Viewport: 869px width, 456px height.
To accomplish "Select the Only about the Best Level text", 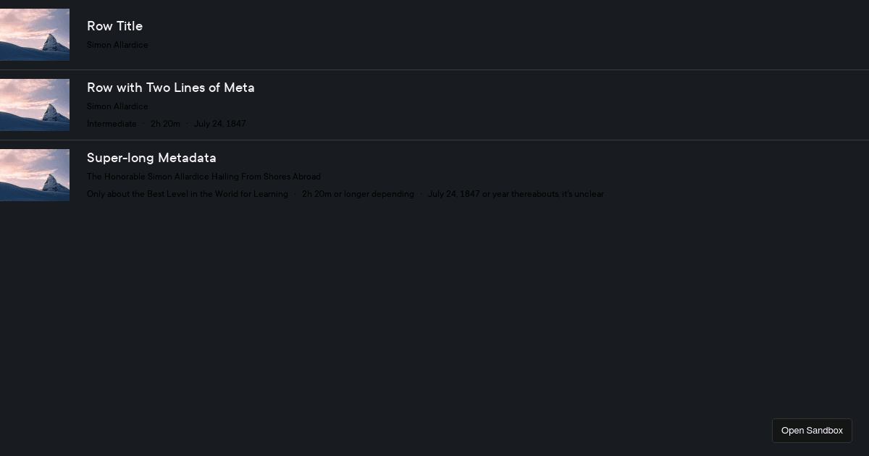I will [x=188, y=194].
